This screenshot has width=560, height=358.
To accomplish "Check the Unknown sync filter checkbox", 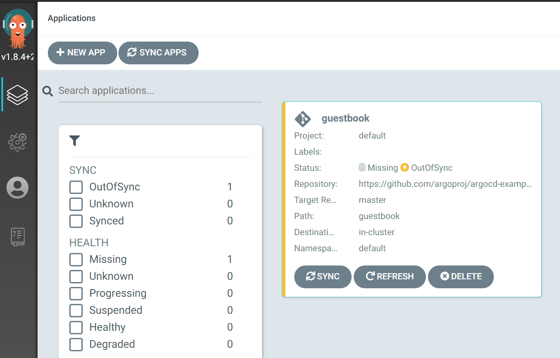I will [76, 204].
